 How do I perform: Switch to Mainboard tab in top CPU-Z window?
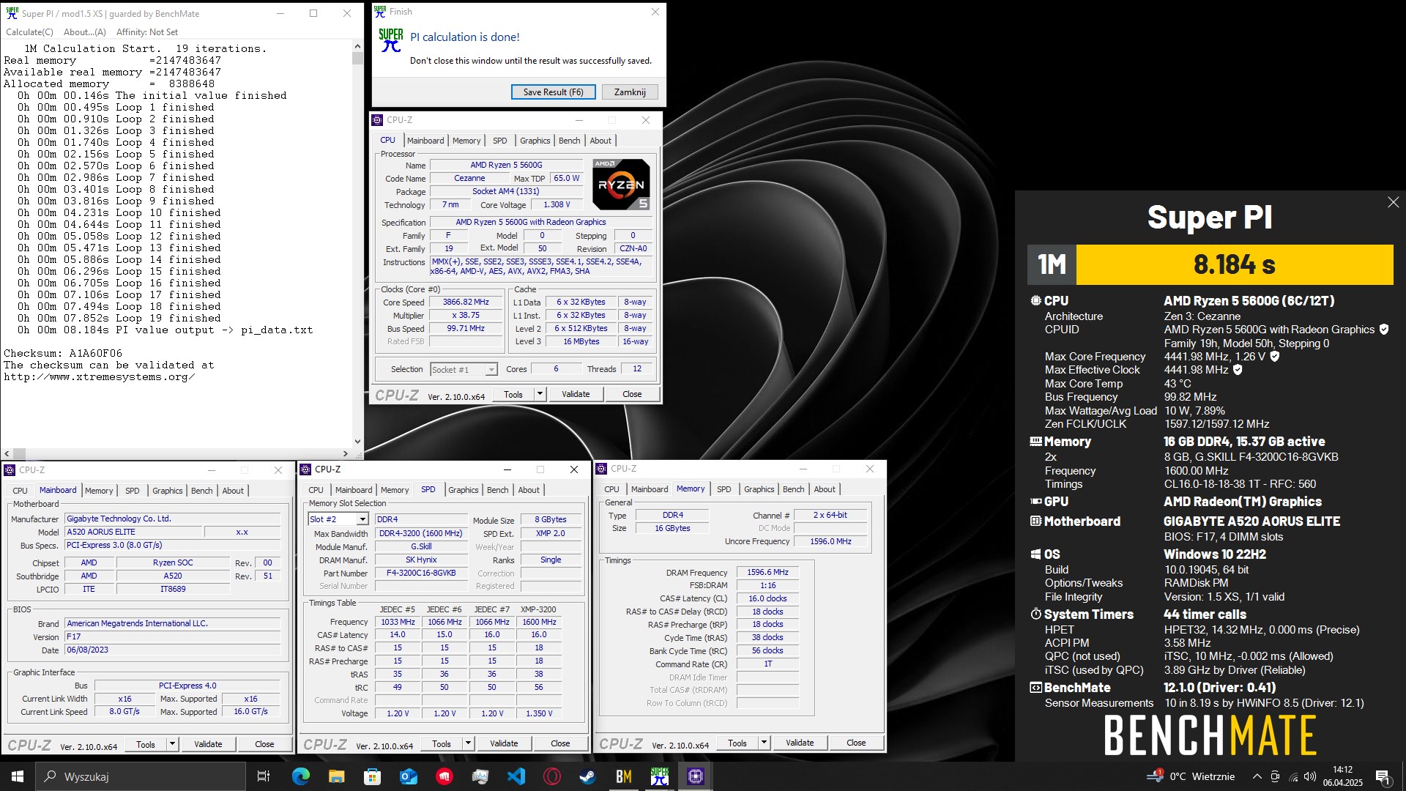[425, 141]
